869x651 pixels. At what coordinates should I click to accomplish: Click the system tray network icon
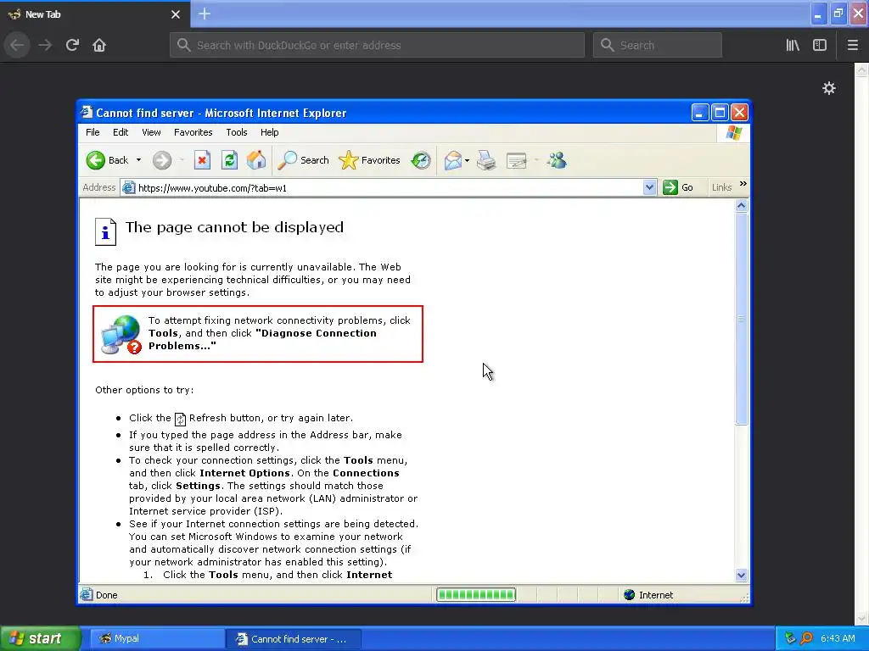tap(790, 638)
